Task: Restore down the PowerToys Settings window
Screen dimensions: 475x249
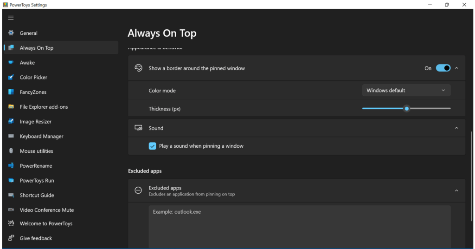Action: (447, 5)
